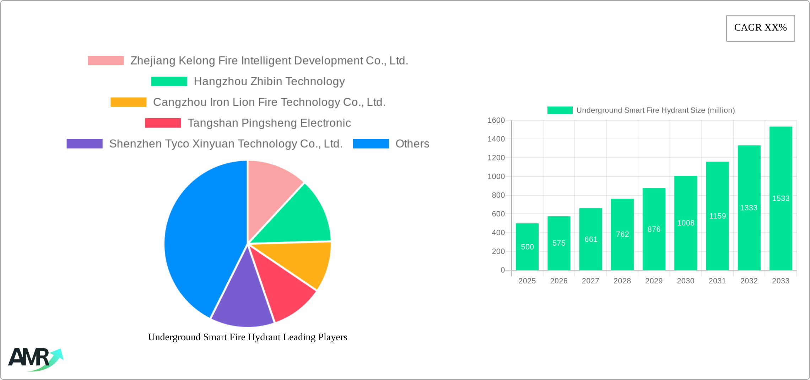The image size is (810, 380).
Task: Click the 2030 bar labeled 1008
Action: [x=686, y=223]
